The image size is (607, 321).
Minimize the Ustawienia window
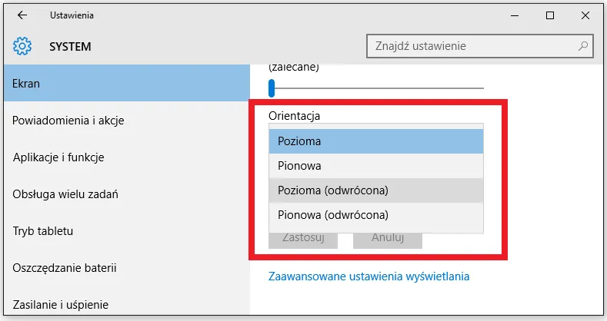click(x=514, y=15)
